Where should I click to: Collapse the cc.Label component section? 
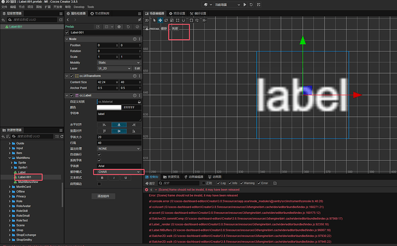click(67, 95)
